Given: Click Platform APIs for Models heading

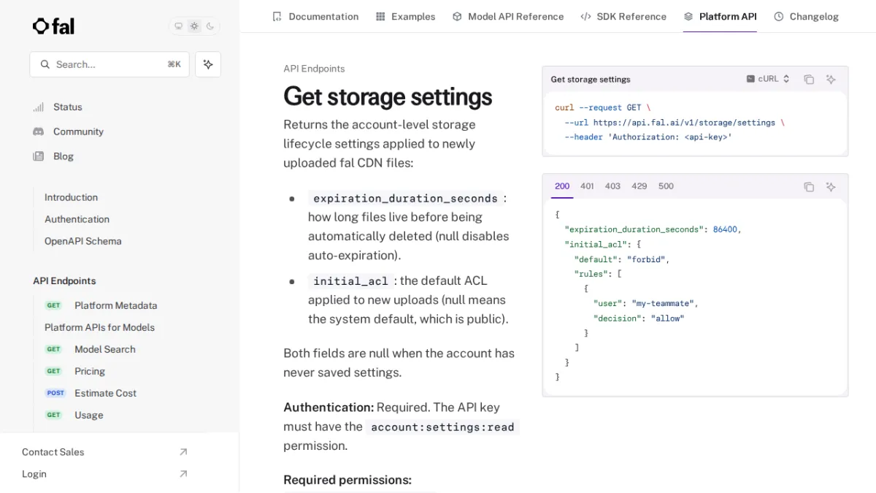Looking at the screenshot, I should pos(99,327).
